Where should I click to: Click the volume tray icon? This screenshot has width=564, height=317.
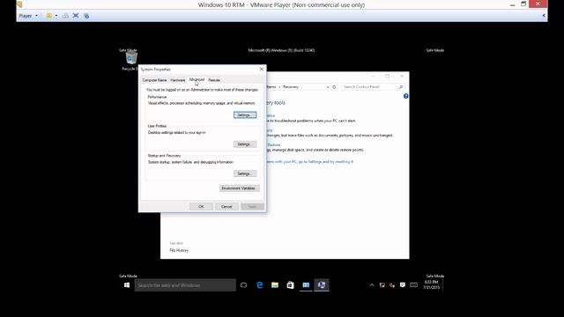pyautogui.click(x=392, y=285)
